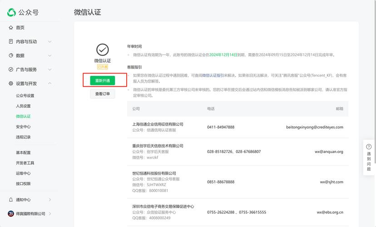Expand the 数据 section chevron
376x227 pixels.
50,55
